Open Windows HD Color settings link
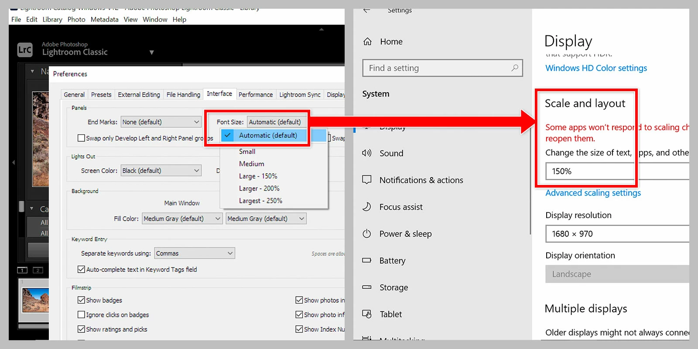The width and height of the screenshot is (698, 349). point(596,68)
